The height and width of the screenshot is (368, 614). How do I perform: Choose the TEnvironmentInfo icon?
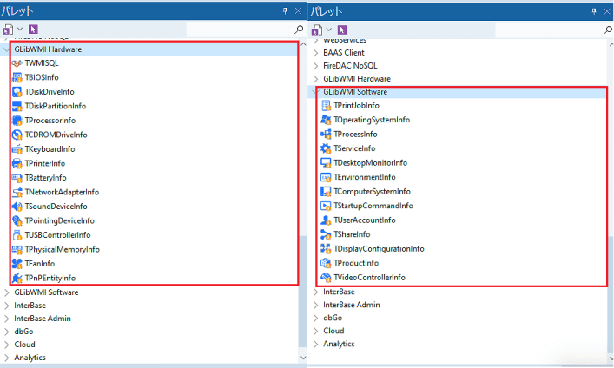(326, 177)
